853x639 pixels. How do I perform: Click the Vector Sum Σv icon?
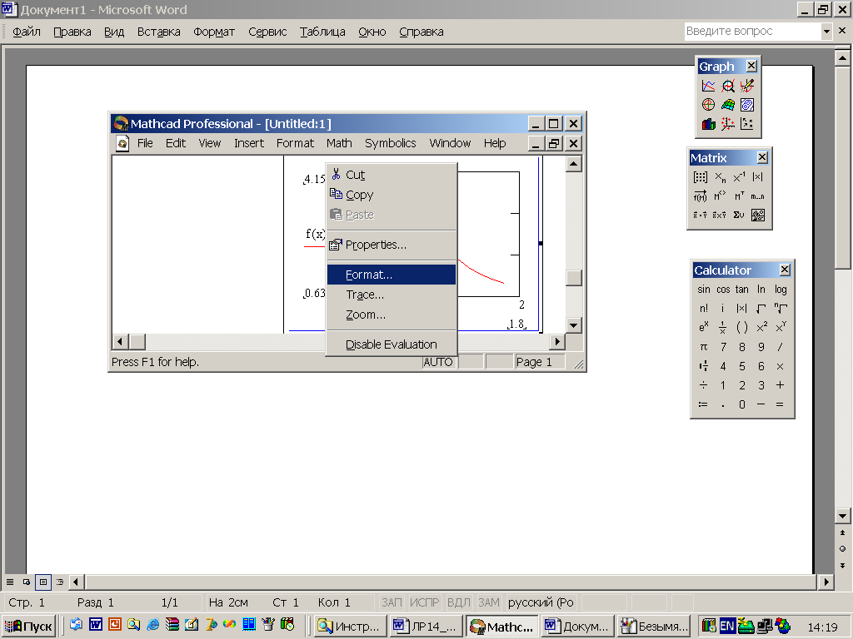pos(739,215)
